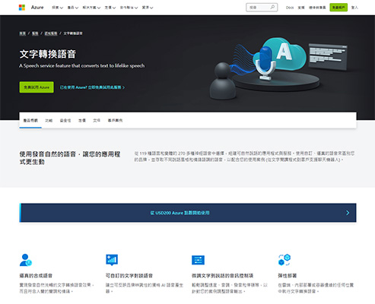375x304 pixels.
Task: Click the 使用發音自然的語音 section heading
Action: point(70,158)
